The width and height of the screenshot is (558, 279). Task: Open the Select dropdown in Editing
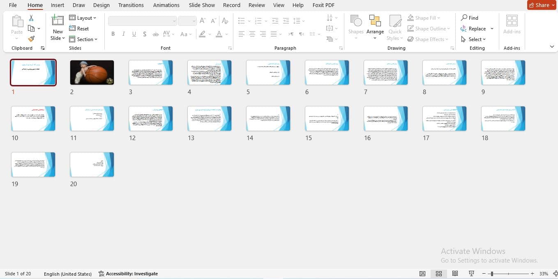point(473,39)
